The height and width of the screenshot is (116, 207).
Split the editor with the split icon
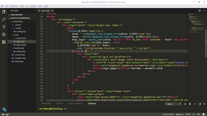click(200, 11)
